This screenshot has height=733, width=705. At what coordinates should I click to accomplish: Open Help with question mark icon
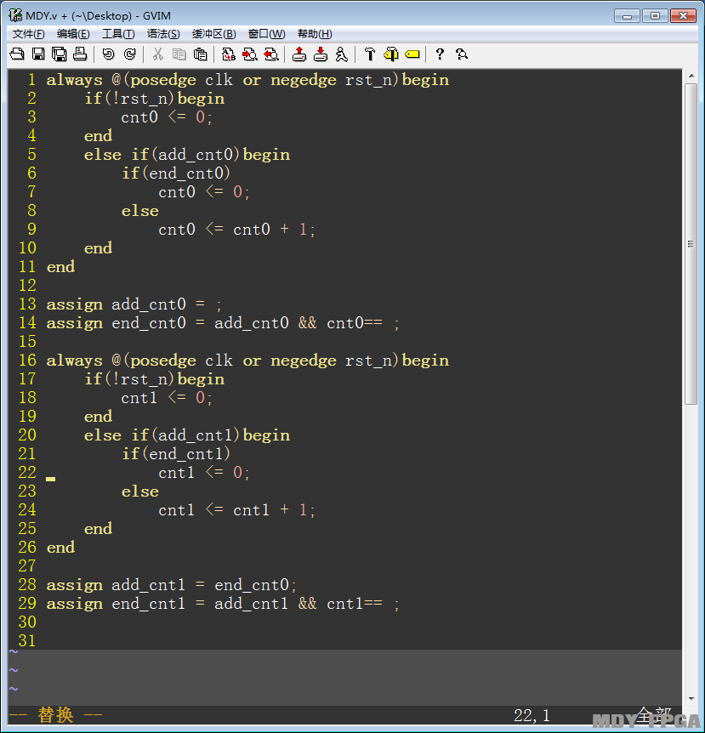(440, 54)
